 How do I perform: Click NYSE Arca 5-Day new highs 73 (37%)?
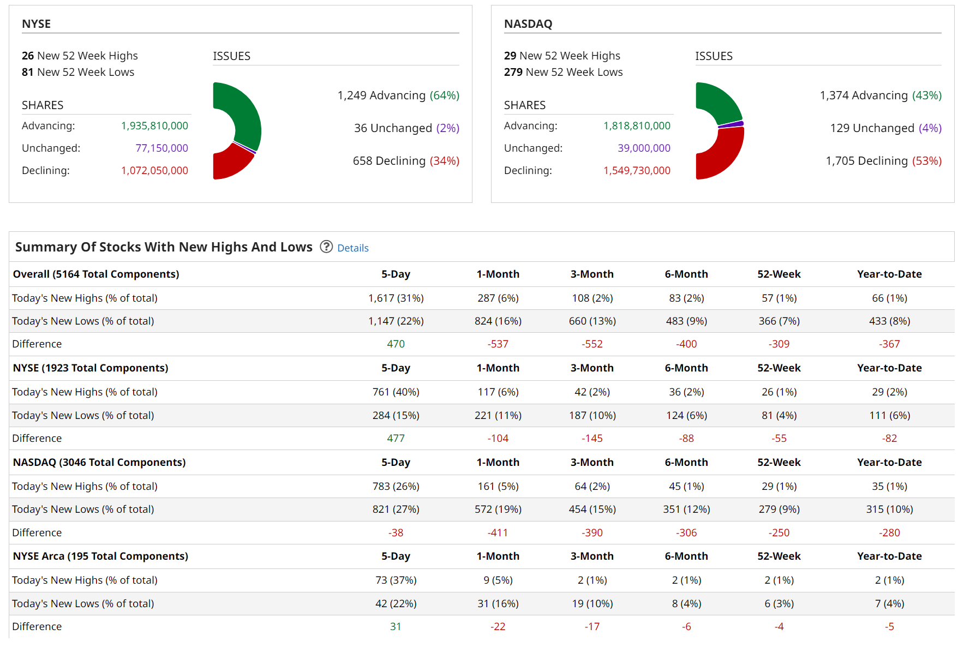coord(396,580)
